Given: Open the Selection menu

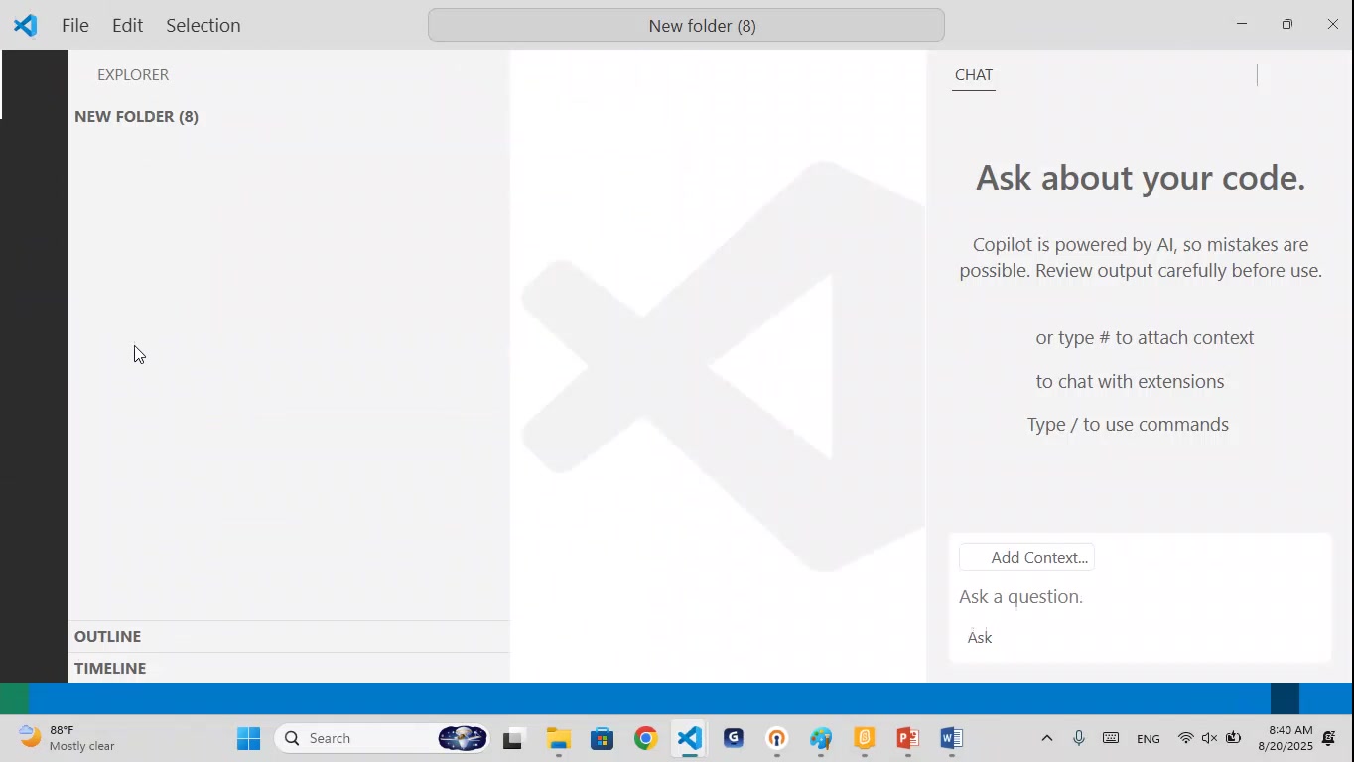Looking at the screenshot, I should [203, 25].
